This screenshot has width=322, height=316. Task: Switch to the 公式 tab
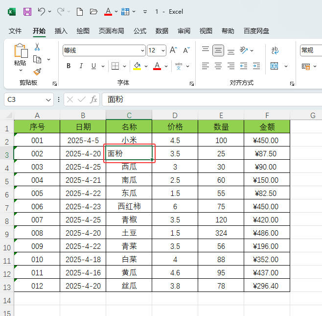[x=140, y=31]
